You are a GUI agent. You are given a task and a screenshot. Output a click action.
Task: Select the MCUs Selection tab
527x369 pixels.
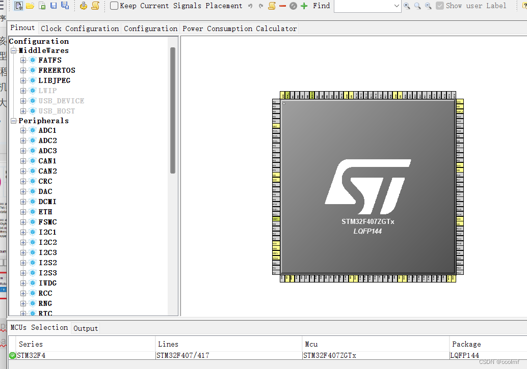click(x=39, y=327)
